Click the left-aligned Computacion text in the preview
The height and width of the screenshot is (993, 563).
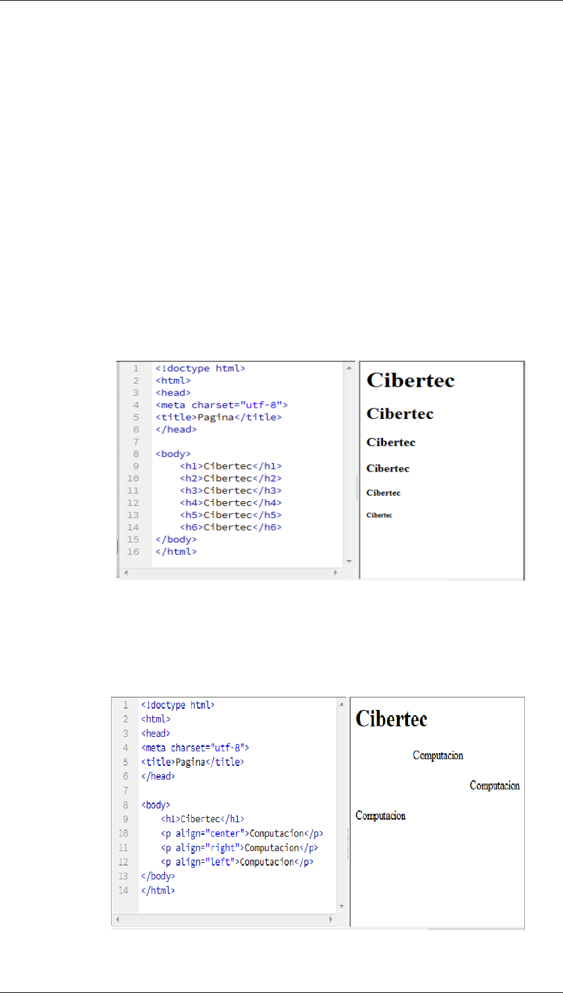(381, 816)
